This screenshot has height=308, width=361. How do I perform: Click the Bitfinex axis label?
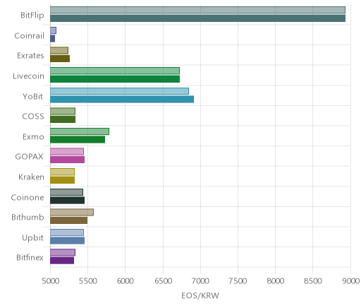(x=30, y=257)
